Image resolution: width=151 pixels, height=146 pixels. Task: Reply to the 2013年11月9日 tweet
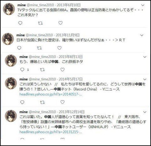pos(19,48)
